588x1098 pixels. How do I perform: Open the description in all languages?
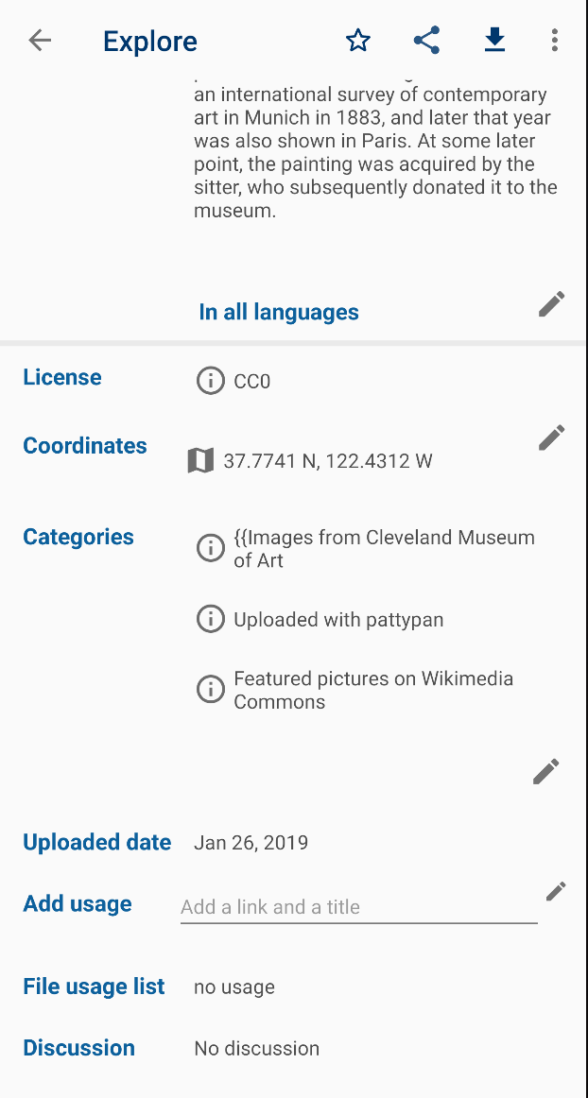(x=278, y=311)
